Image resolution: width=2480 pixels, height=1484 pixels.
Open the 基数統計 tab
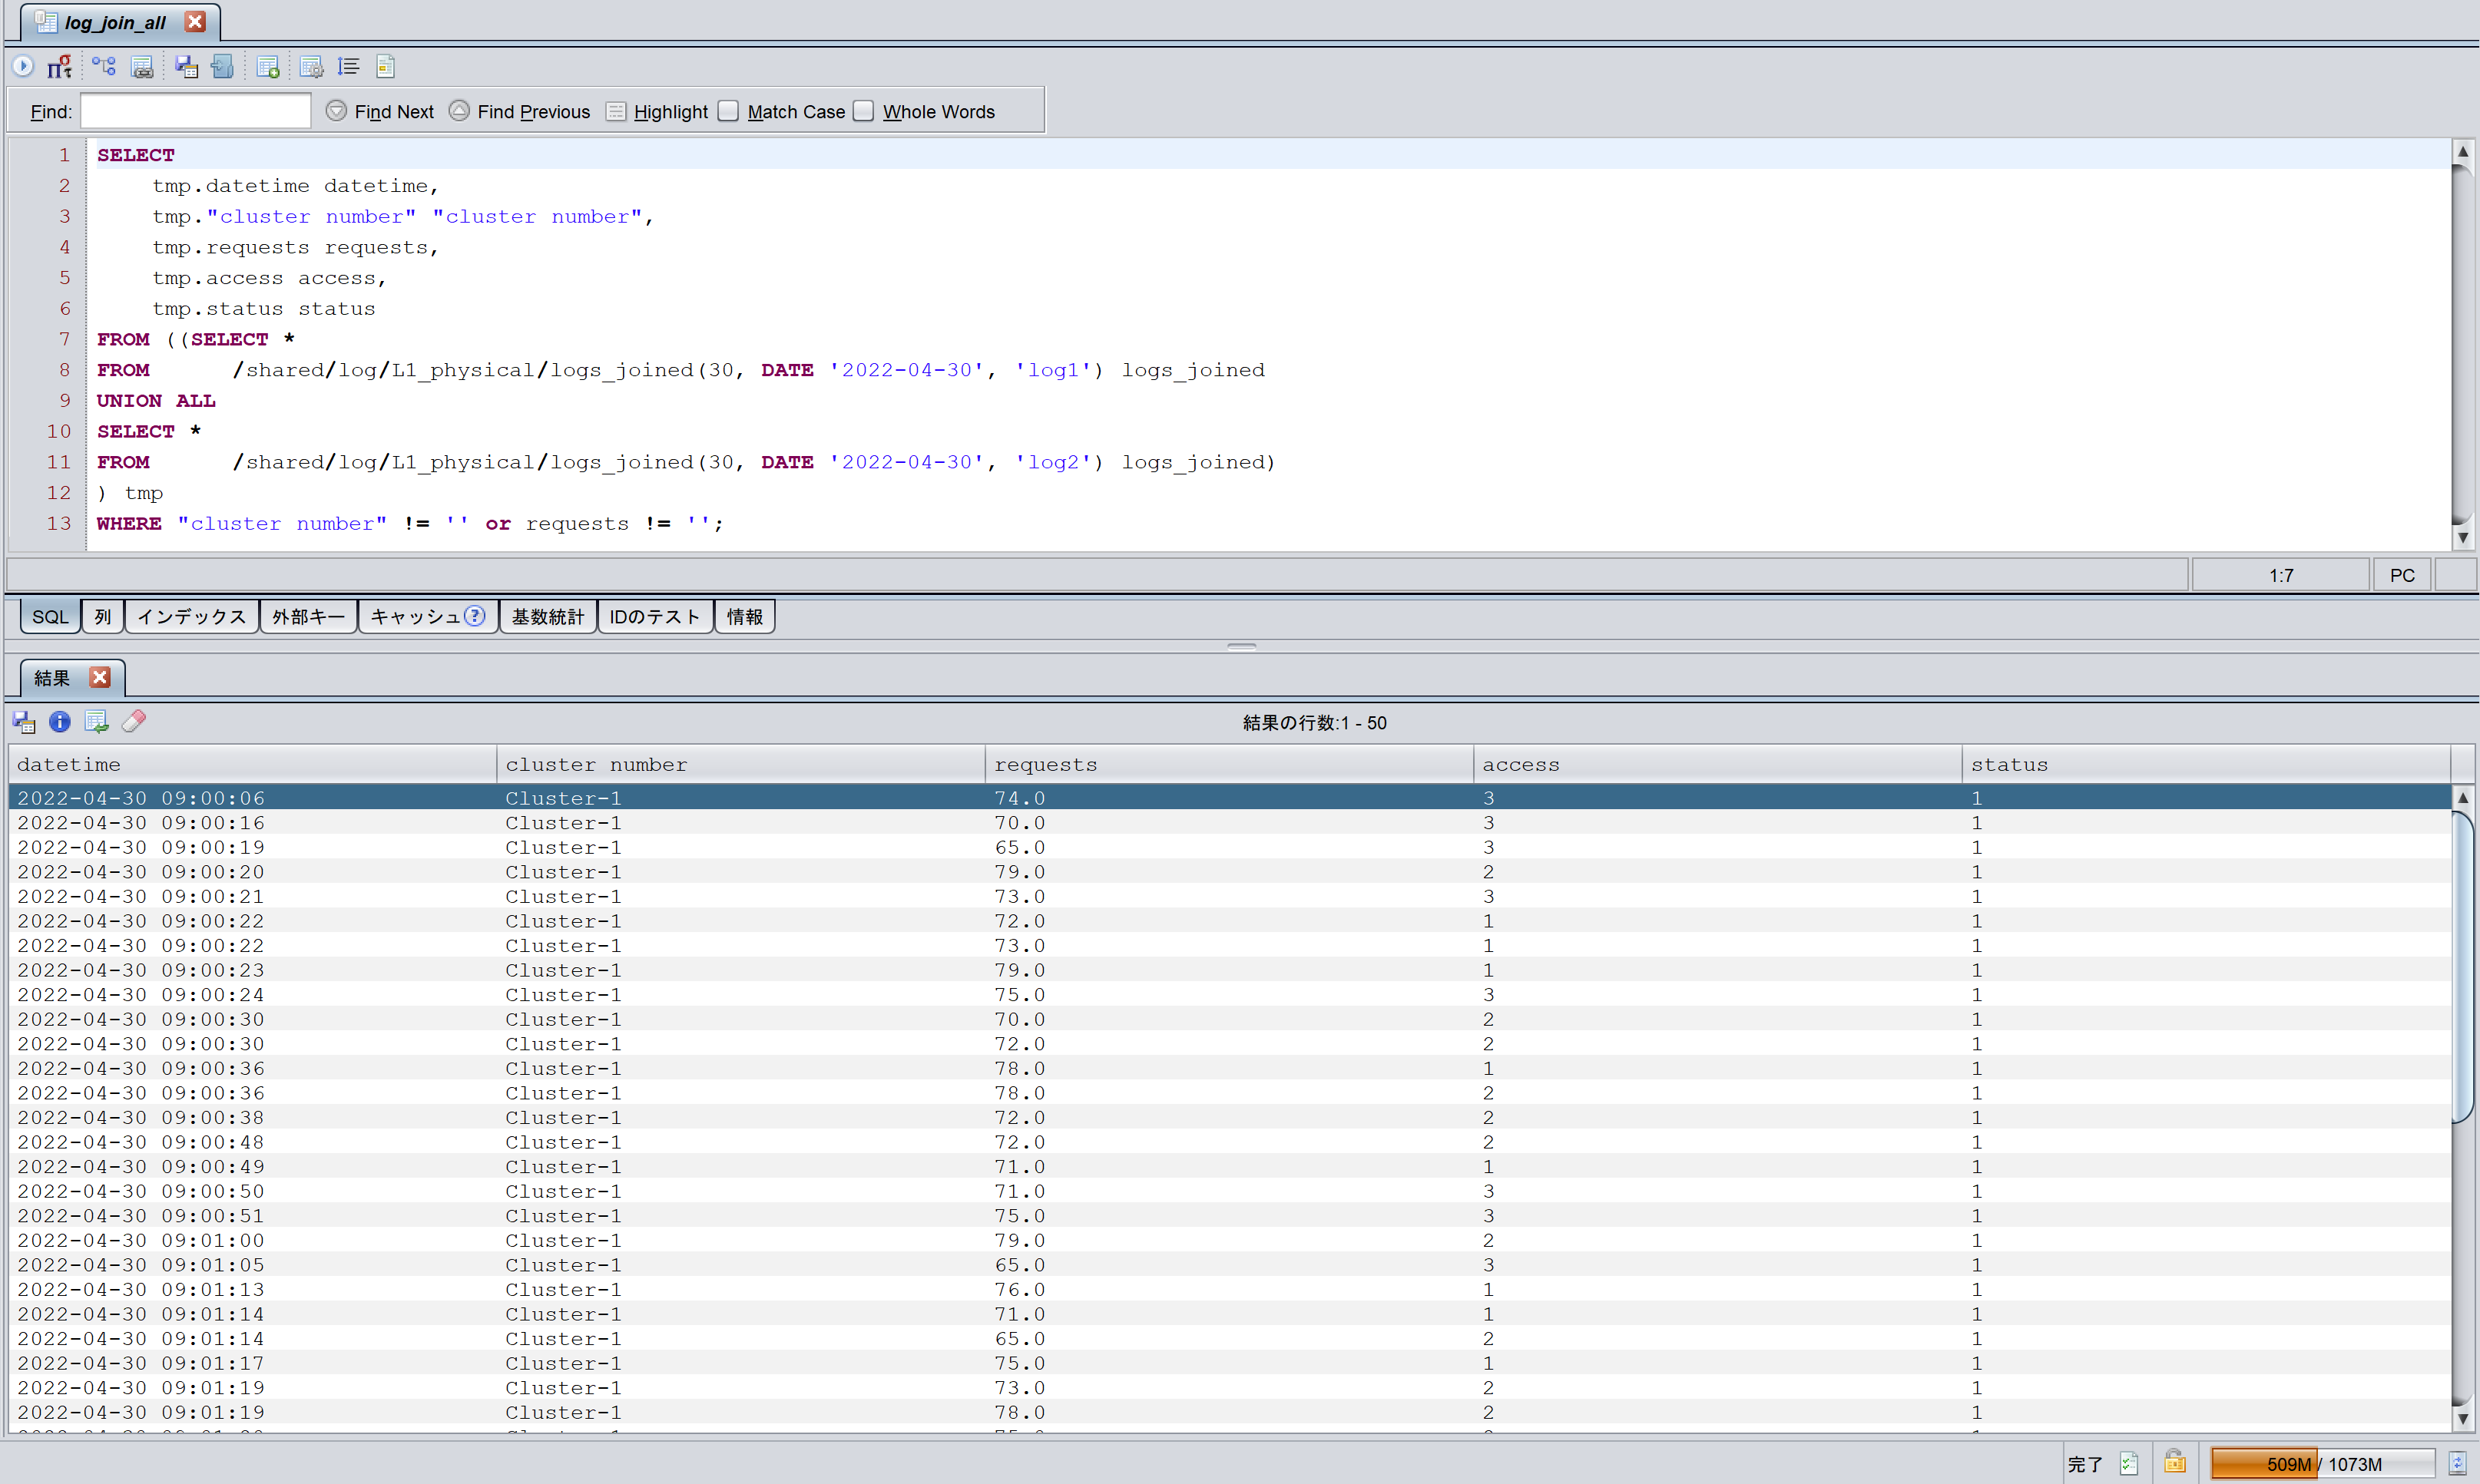tap(548, 616)
